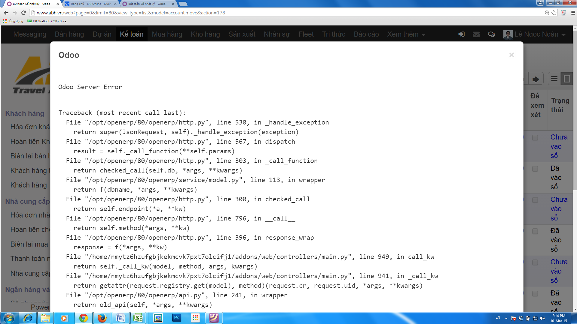Open the Hóa đơn khá... sidebar item
The width and height of the screenshot is (577, 324).
pos(30,127)
